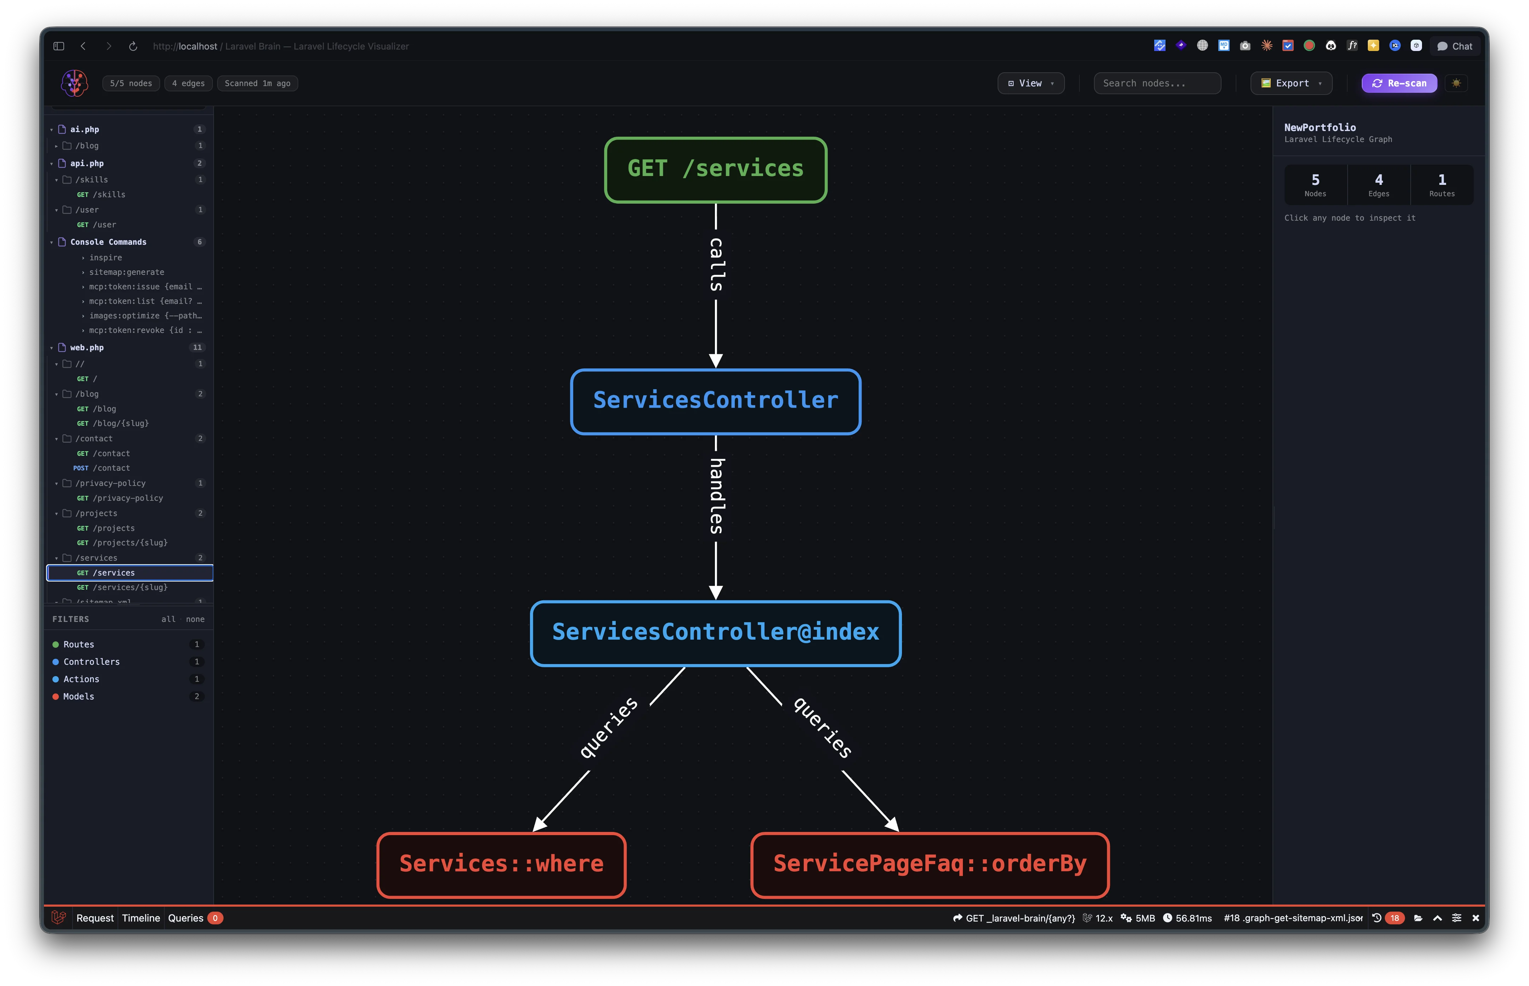Toggle Controllers filter in sidebar
Viewport: 1529px width, 986px height.
(x=129, y=661)
